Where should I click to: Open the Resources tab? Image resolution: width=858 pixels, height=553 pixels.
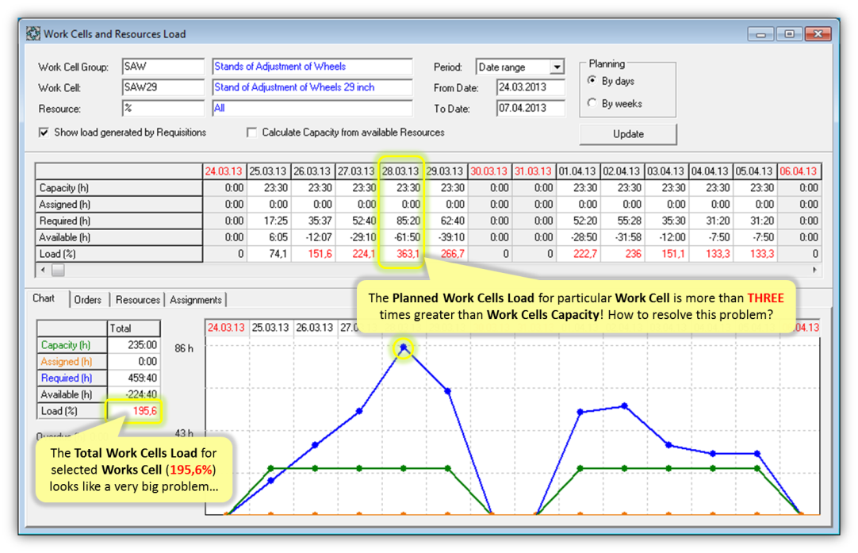click(138, 300)
